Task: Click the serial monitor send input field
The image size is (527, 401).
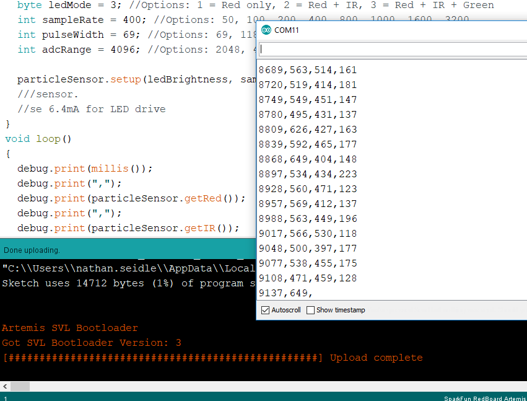Action: tap(390, 48)
